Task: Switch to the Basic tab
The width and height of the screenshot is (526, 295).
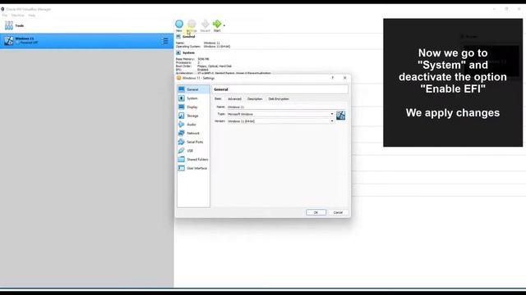Action: coord(218,99)
